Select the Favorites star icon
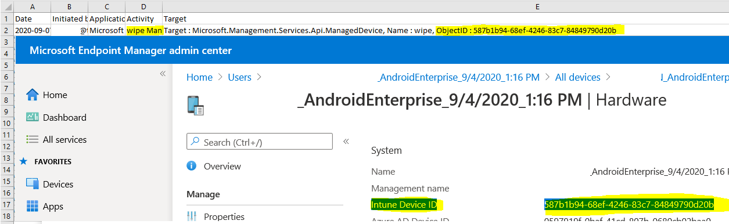729x224 pixels. click(24, 162)
